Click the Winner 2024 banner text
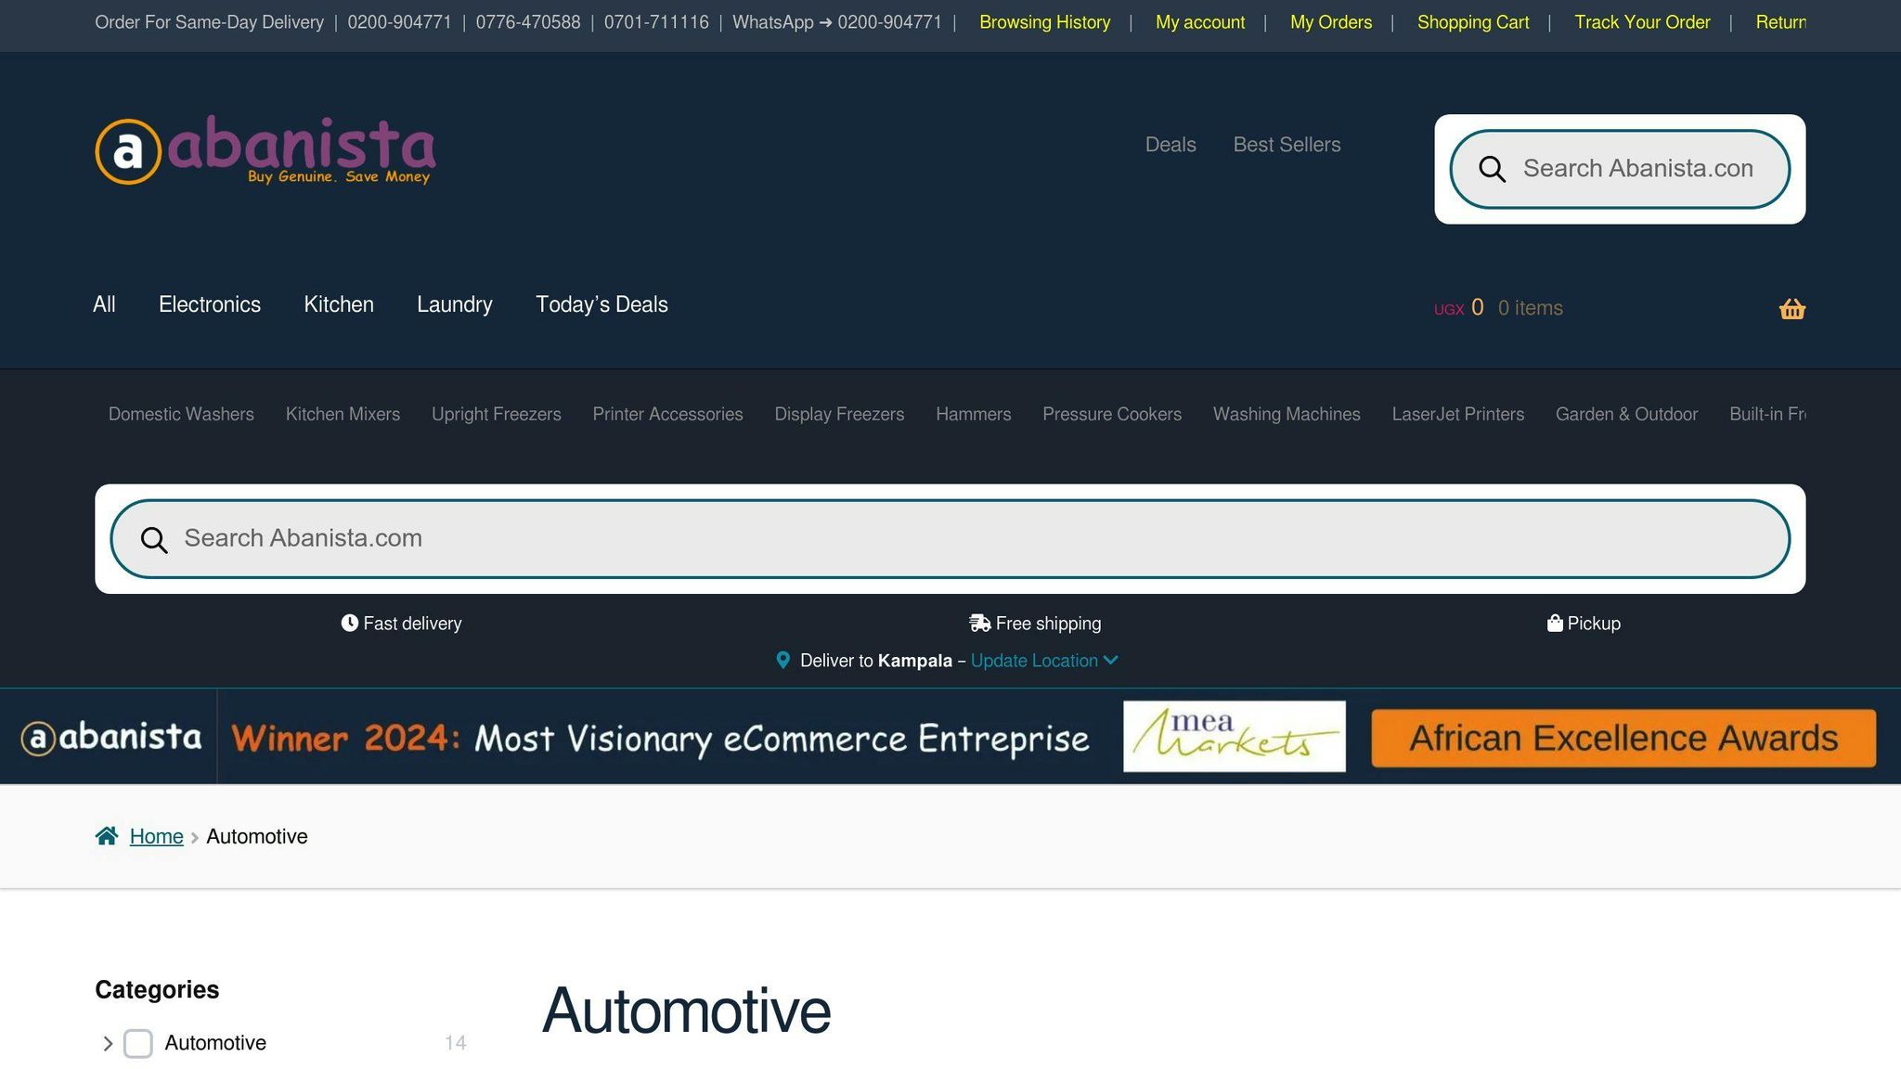 660,739
